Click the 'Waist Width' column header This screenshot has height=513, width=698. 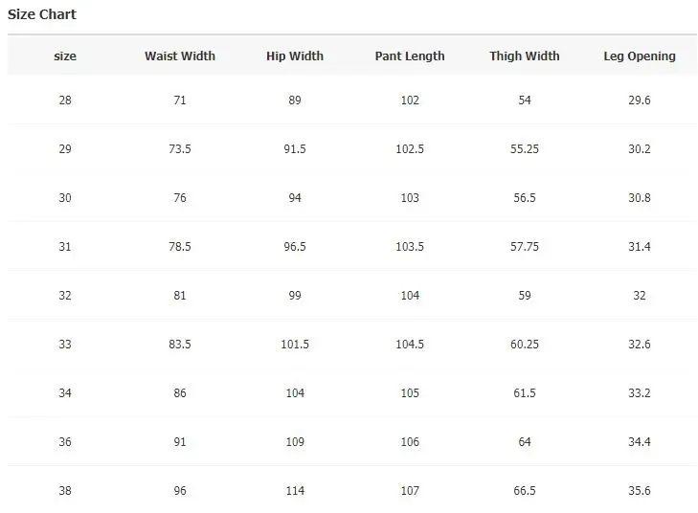click(180, 56)
